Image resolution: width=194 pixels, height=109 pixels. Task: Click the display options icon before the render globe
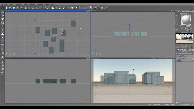click(102, 8)
